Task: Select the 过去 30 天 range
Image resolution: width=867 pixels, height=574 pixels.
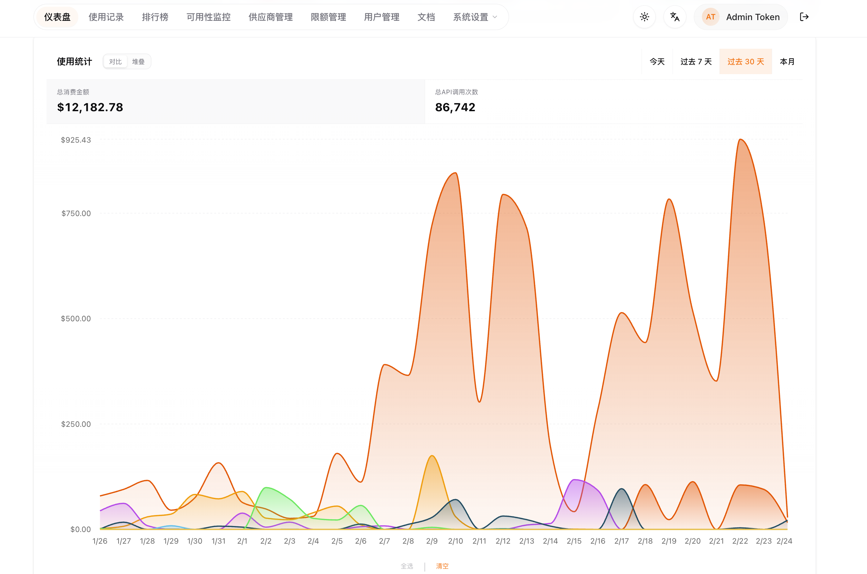Action: [x=745, y=61]
